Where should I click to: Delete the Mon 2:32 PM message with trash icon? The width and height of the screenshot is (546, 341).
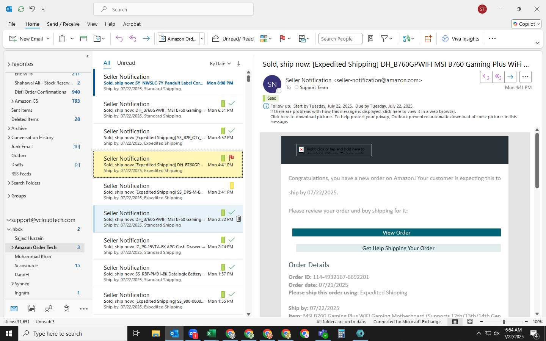(238, 219)
